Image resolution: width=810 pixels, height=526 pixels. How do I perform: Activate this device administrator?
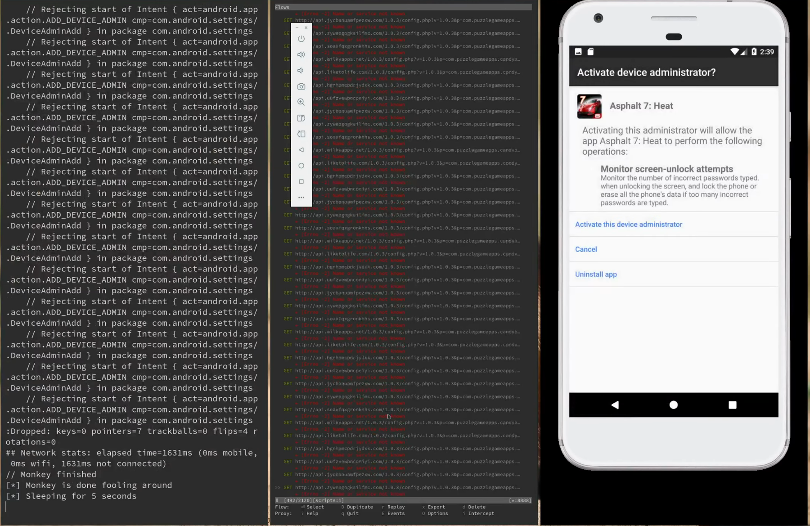point(628,224)
